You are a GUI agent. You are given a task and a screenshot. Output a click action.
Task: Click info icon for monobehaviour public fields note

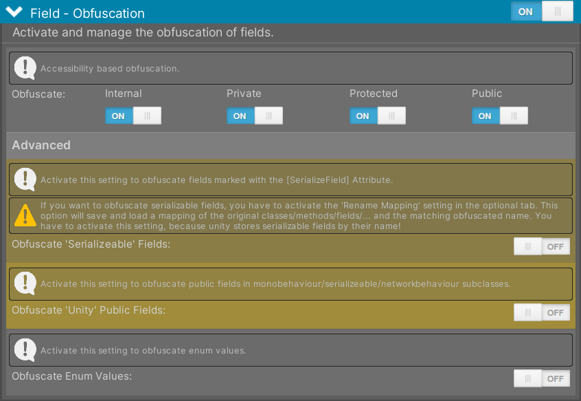[25, 283]
